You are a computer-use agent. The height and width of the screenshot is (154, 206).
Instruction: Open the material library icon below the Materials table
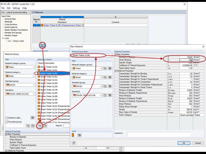click(x=43, y=45)
